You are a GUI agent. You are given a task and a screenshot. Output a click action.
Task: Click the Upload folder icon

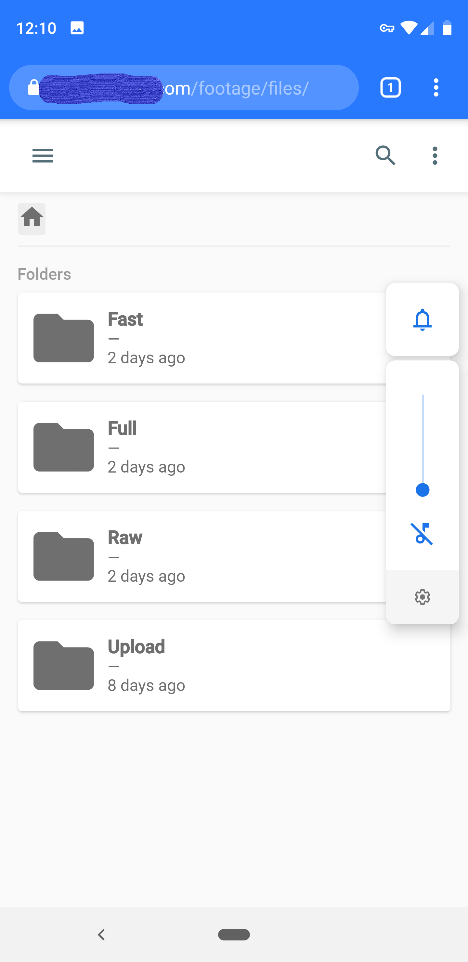pos(63,666)
